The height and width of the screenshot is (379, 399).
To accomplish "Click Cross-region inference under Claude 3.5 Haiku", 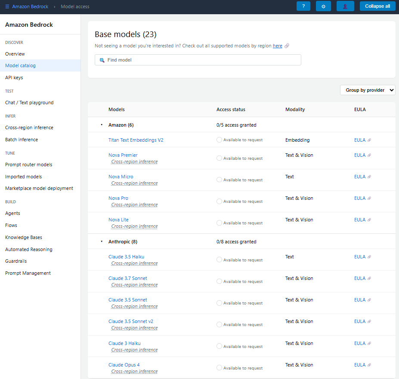I will [134, 263].
